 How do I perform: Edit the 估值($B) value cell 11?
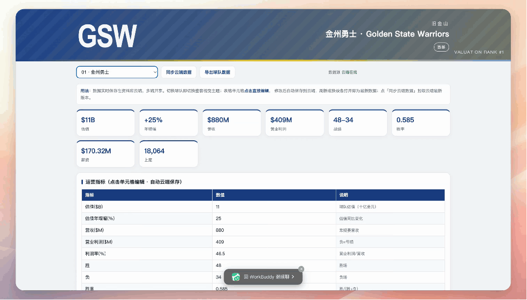click(x=274, y=206)
